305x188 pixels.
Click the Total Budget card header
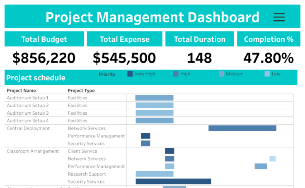(44, 39)
